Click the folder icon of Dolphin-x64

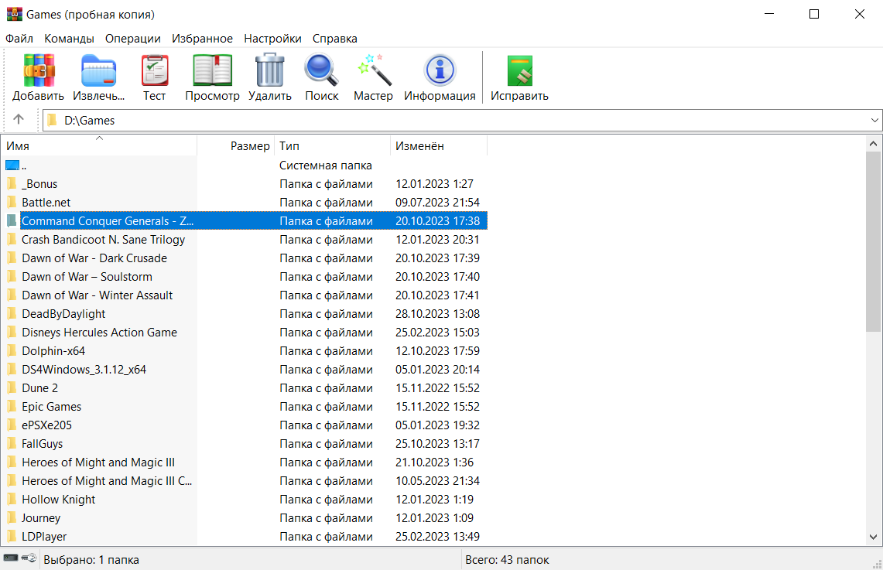click(x=12, y=351)
